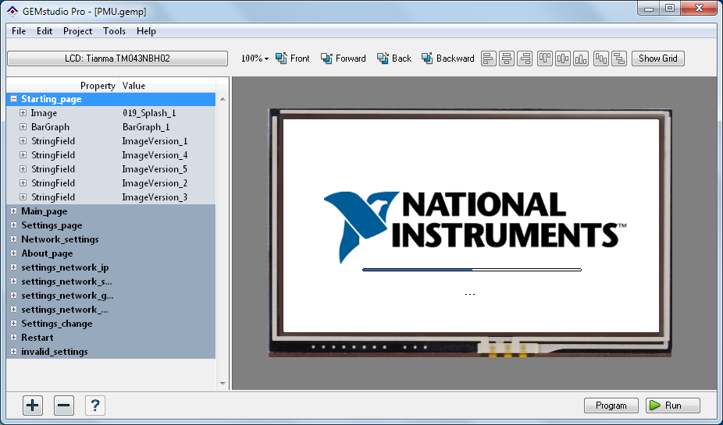This screenshot has height=425, width=723.
Task: Click the Program button
Action: (611, 406)
